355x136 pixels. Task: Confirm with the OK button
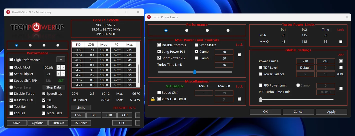tap(265, 111)
